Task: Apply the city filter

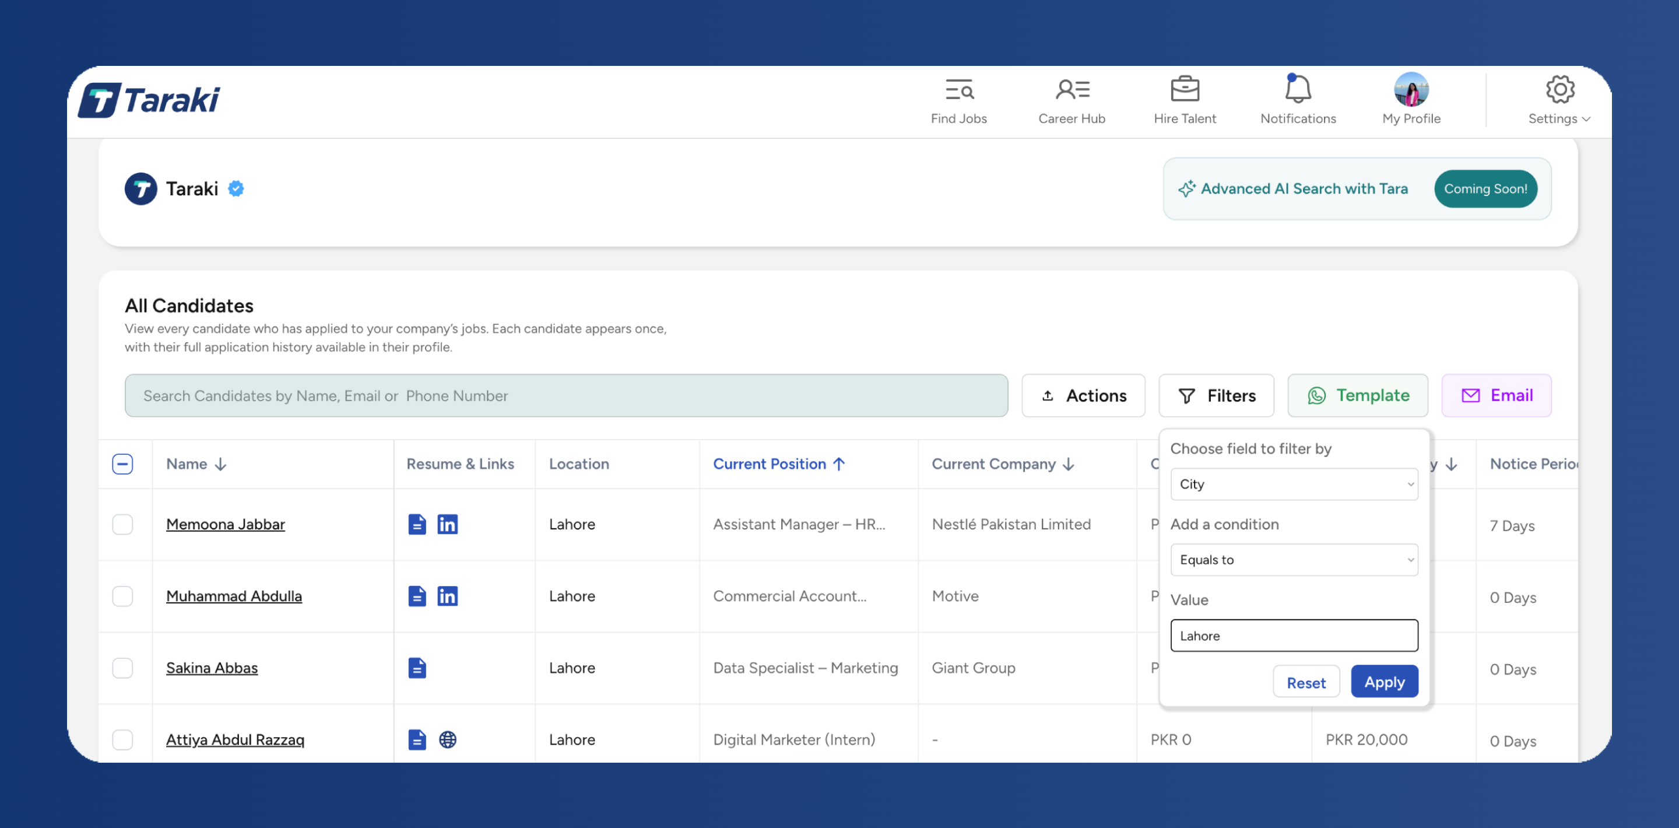Action: [x=1385, y=682]
